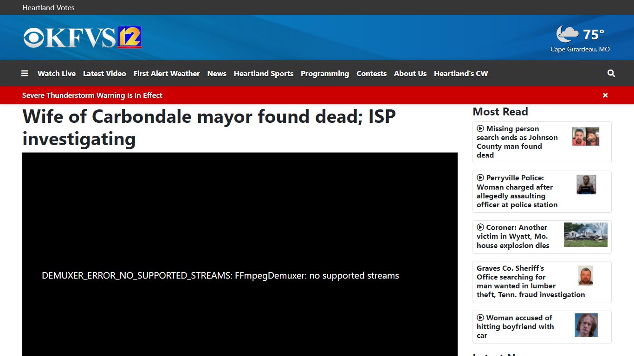The image size is (634, 356).
Task: Click play icon beside Woman accused story
Action: [x=480, y=318]
